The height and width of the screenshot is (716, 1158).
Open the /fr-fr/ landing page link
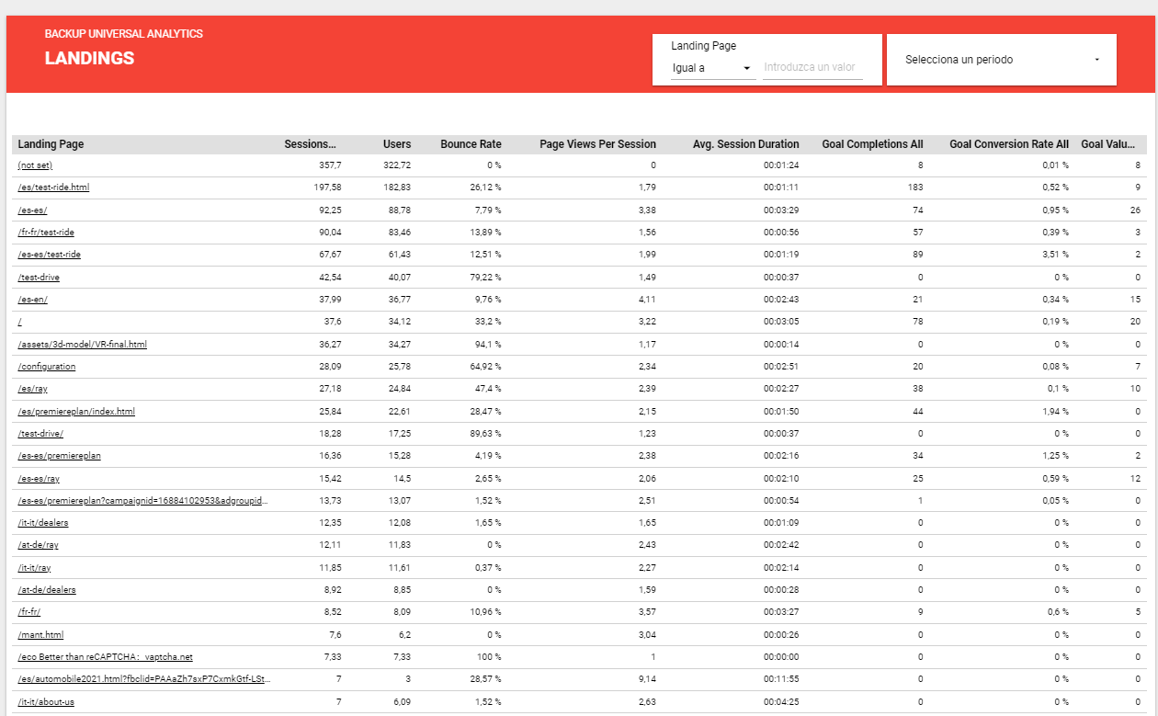click(x=29, y=613)
